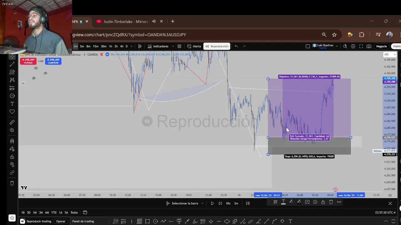Mute the Justin Timberlake browser tab audio
This screenshot has width=401, height=225.
154,22
